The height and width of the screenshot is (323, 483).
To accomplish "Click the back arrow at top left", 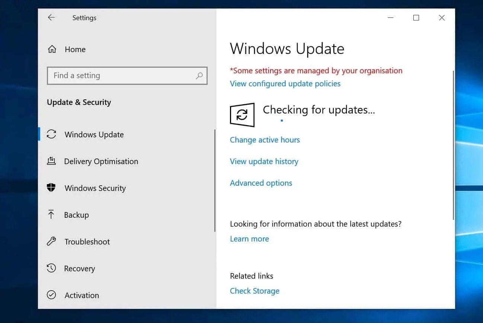I will point(51,17).
